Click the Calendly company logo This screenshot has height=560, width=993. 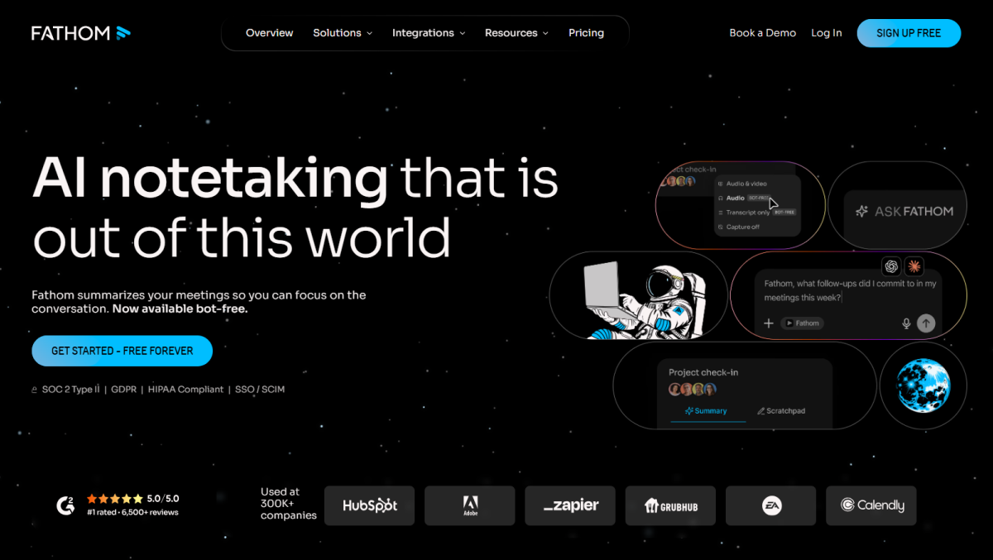[871, 505]
